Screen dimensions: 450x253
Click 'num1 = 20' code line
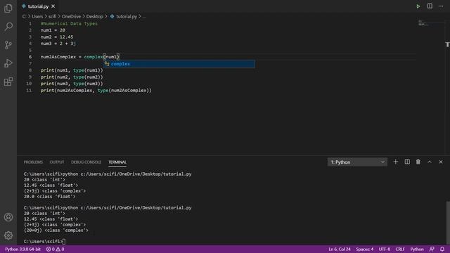coord(53,30)
